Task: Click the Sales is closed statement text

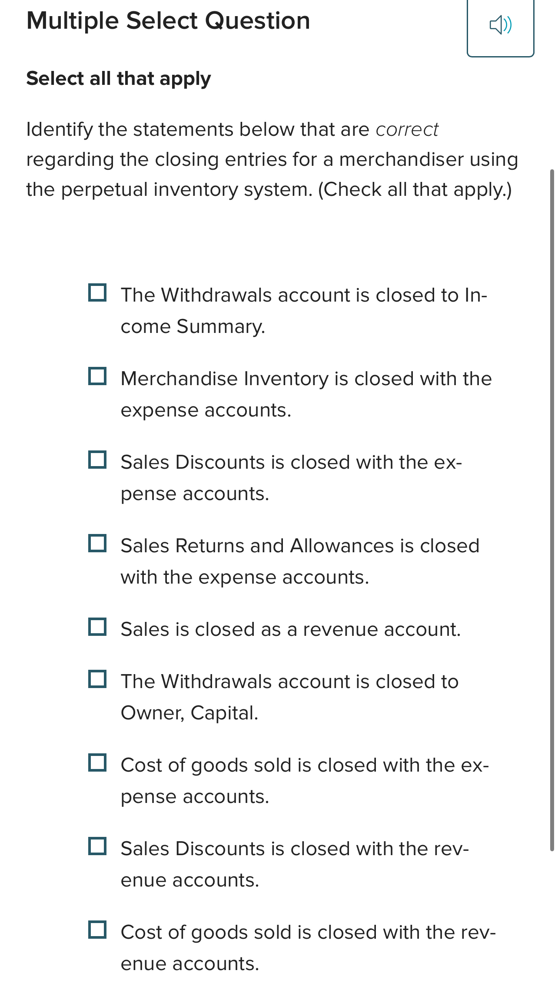Action: point(290,629)
